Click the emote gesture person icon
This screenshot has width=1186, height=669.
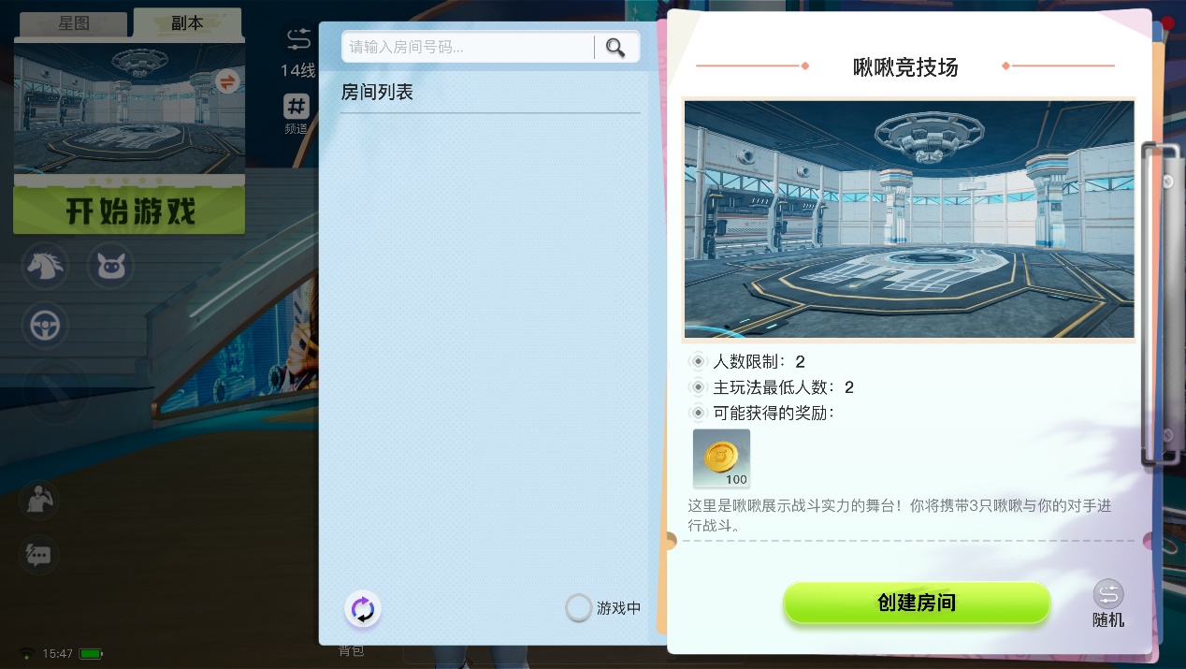[38, 500]
